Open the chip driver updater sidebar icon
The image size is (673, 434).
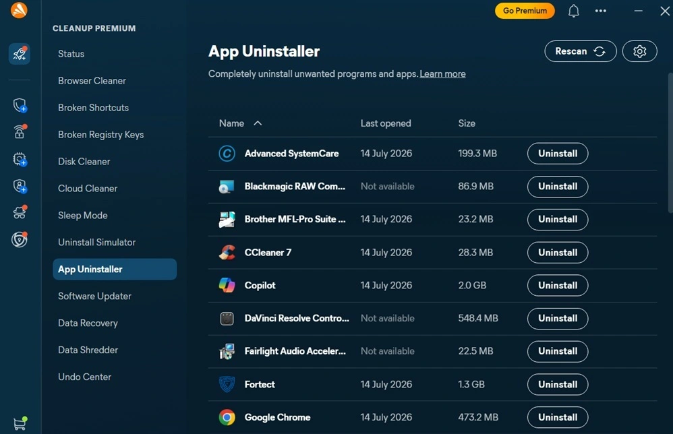(20, 159)
